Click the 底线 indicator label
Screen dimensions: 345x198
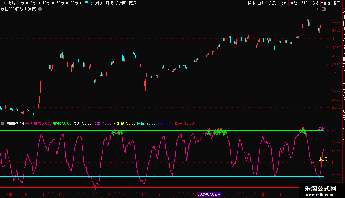click(165, 123)
